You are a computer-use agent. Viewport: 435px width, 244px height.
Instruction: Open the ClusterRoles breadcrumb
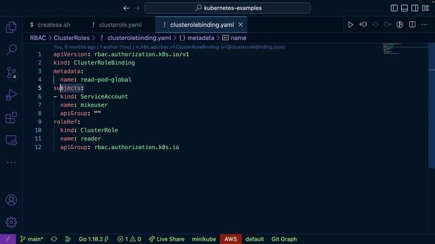pyautogui.click(x=71, y=38)
